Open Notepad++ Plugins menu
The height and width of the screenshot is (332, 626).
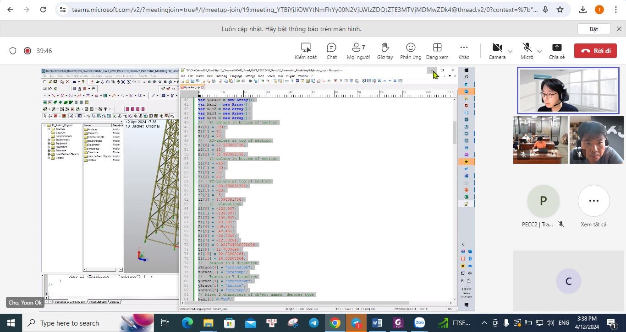coord(291,76)
